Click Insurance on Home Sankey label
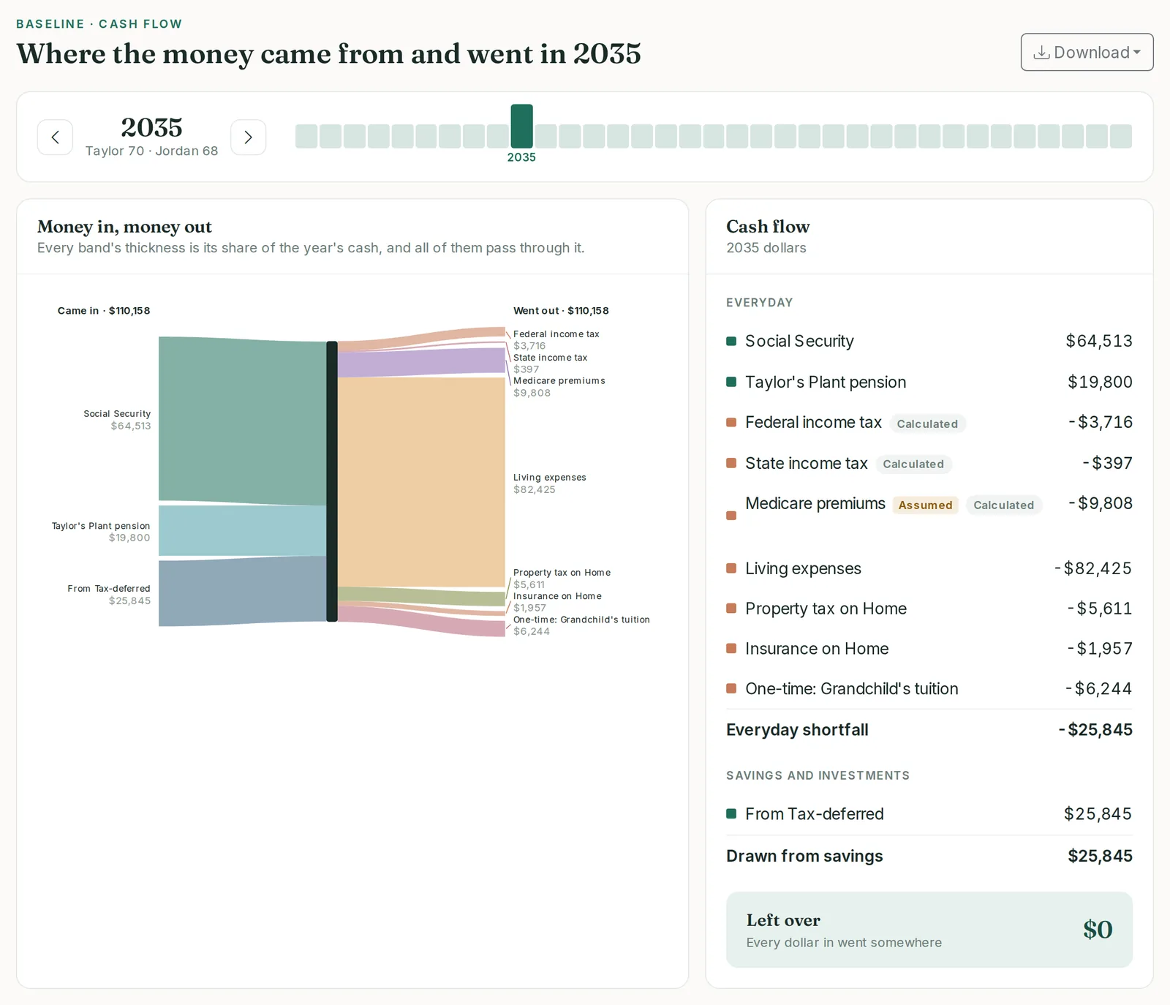1170x1005 pixels. coord(557,596)
